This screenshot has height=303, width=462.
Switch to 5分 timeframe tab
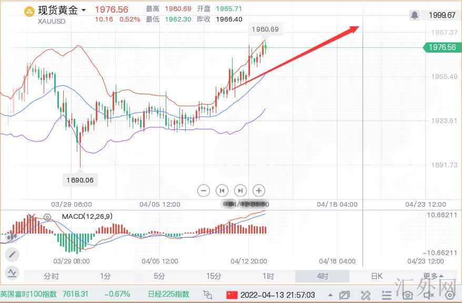coord(159,276)
